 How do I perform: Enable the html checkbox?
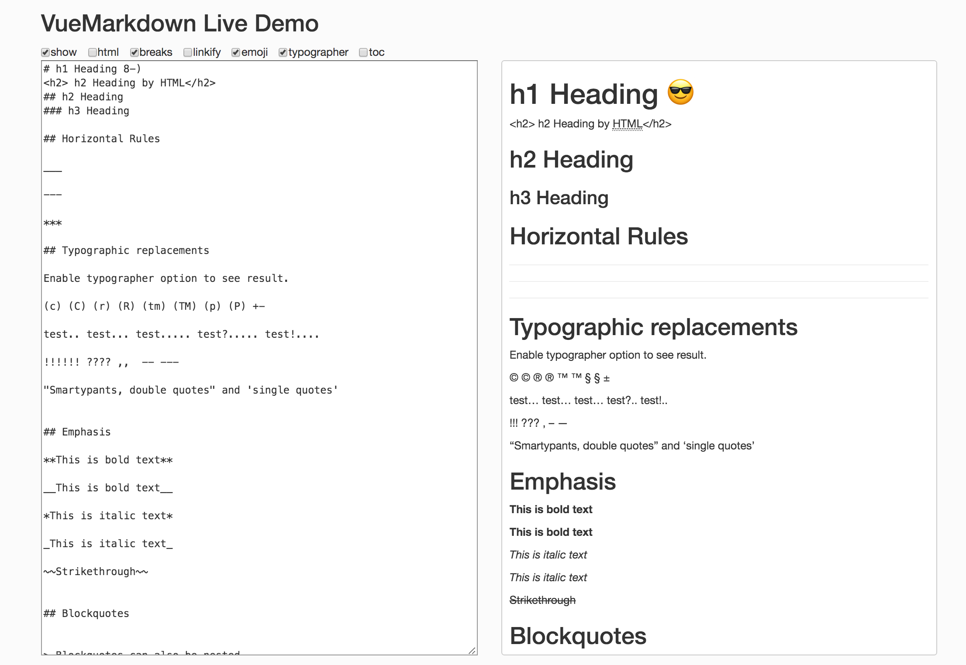pyautogui.click(x=92, y=53)
